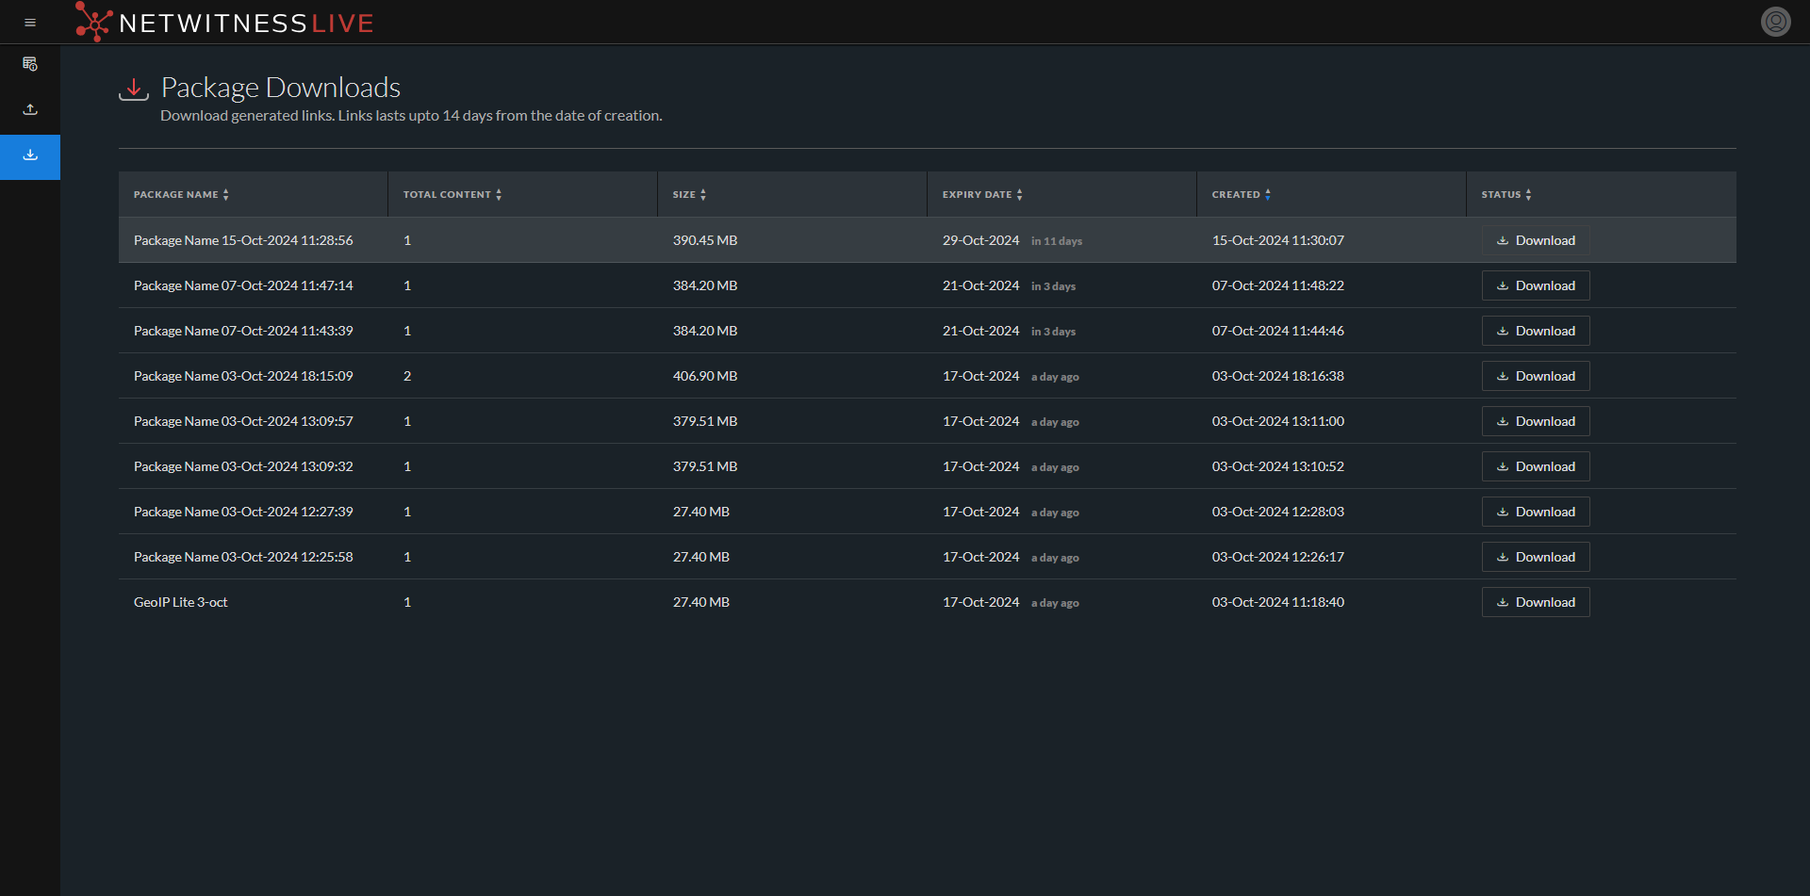Click the NetWitness Live logo
The height and width of the screenshot is (896, 1810).
click(x=225, y=23)
